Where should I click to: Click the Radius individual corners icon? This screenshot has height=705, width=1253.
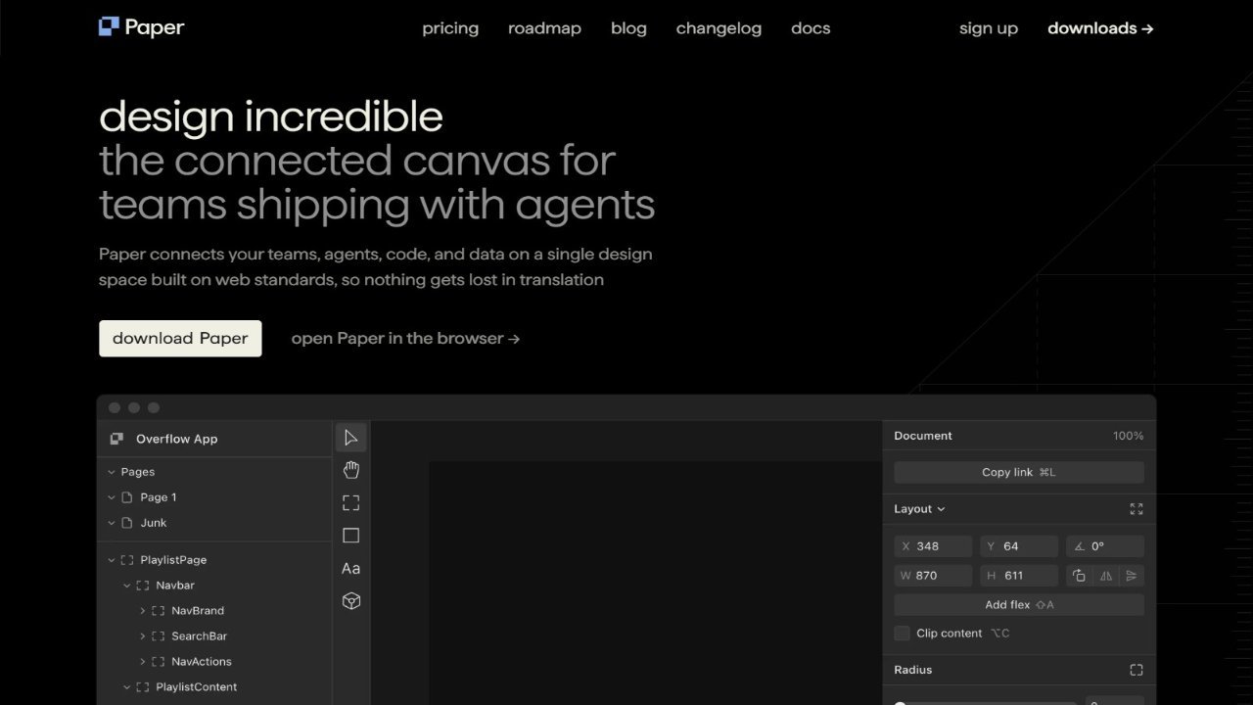tap(1137, 670)
